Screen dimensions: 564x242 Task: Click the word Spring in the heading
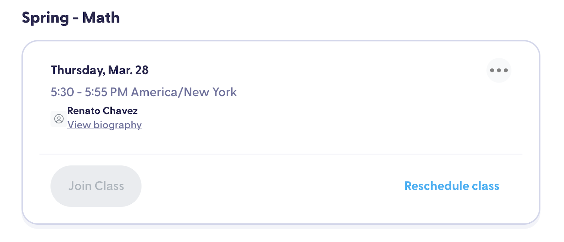(x=45, y=18)
